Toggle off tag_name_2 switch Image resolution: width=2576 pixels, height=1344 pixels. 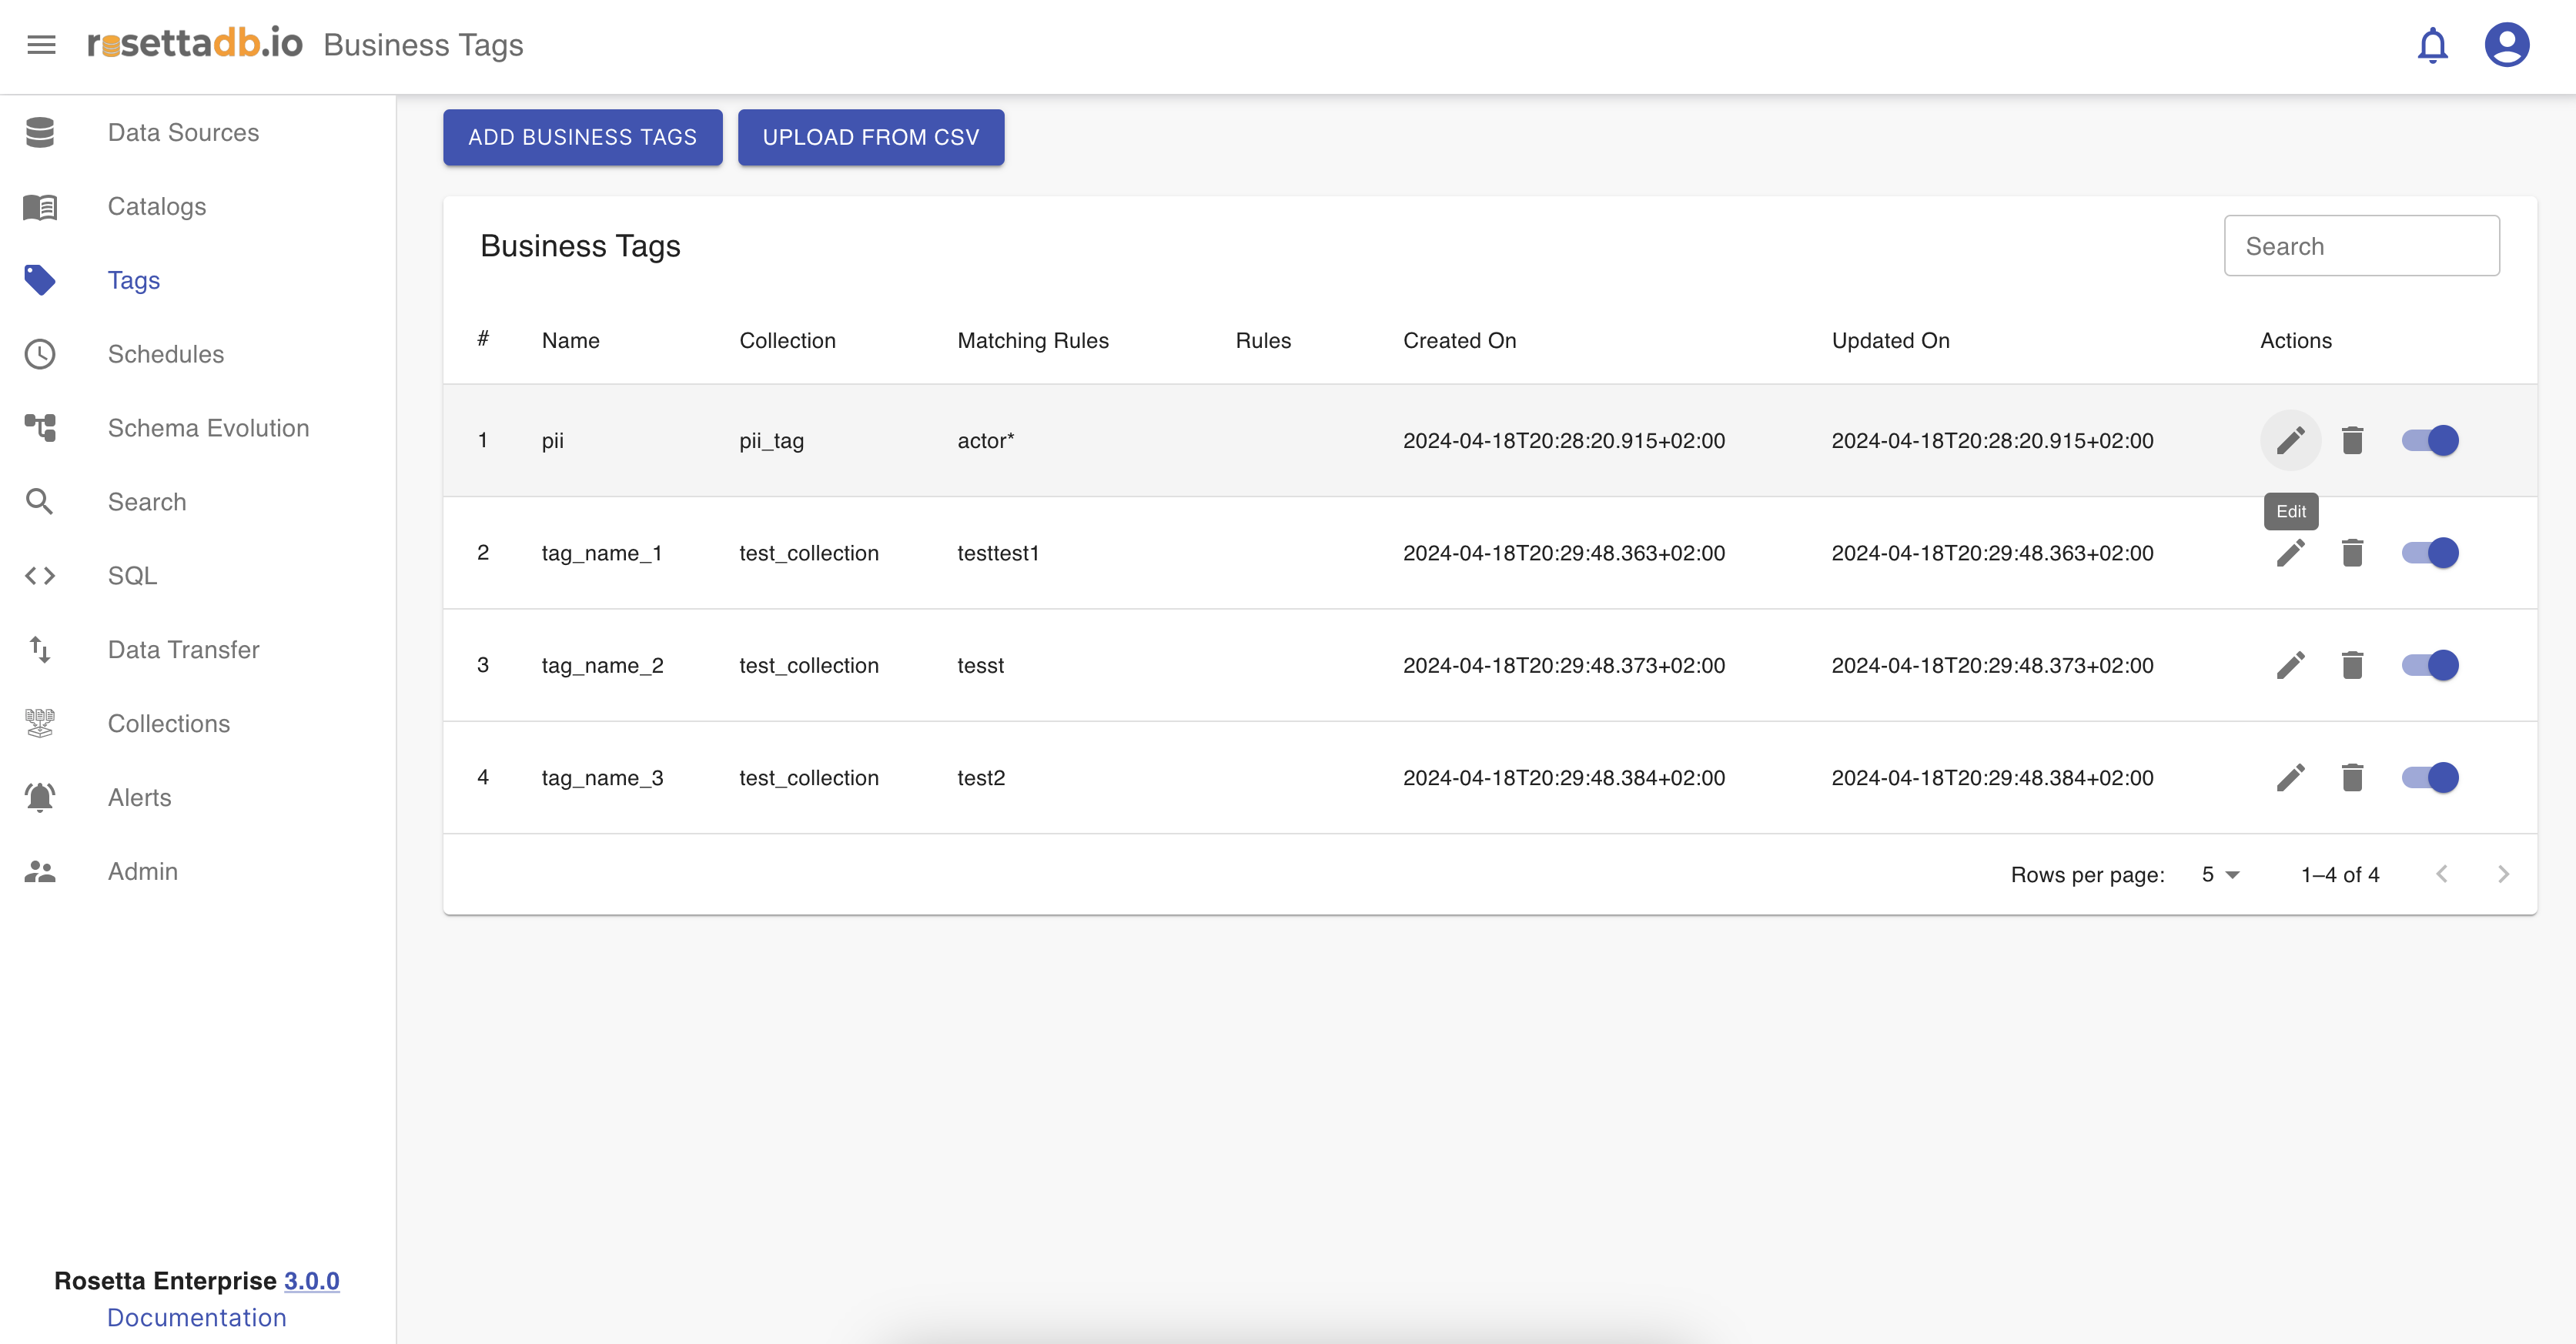(x=2430, y=665)
